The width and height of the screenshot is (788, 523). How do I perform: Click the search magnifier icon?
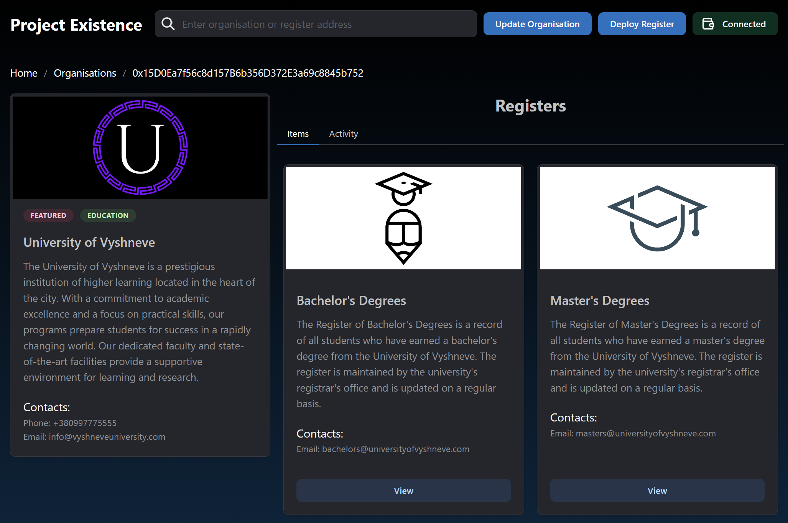(168, 24)
